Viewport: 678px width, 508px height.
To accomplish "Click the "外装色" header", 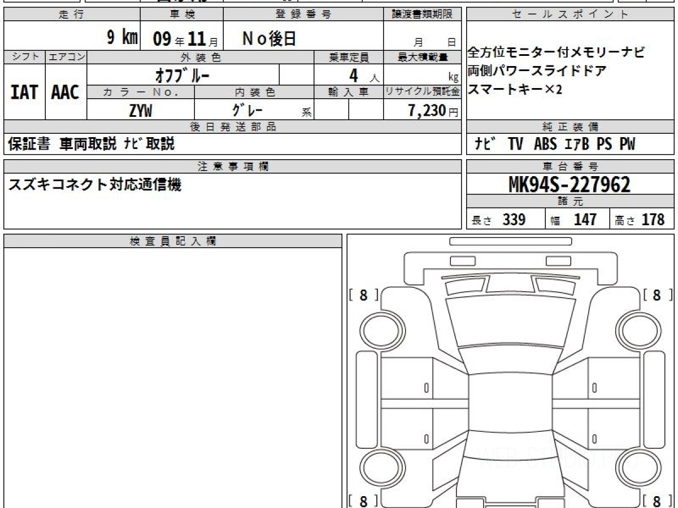I will click(x=201, y=57).
